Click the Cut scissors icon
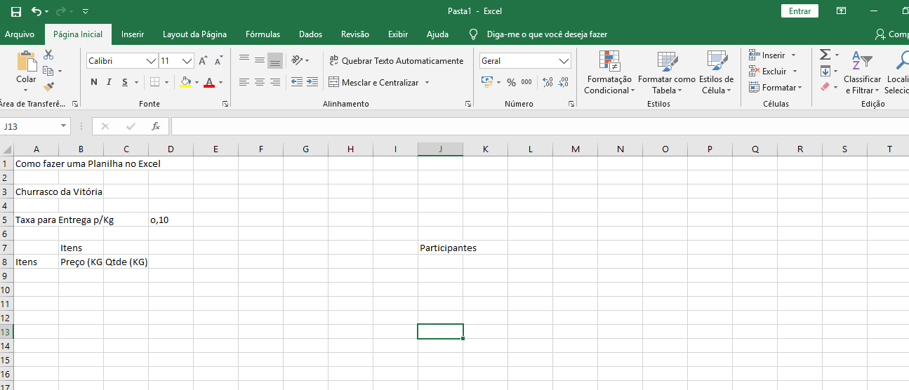 tap(48, 55)
